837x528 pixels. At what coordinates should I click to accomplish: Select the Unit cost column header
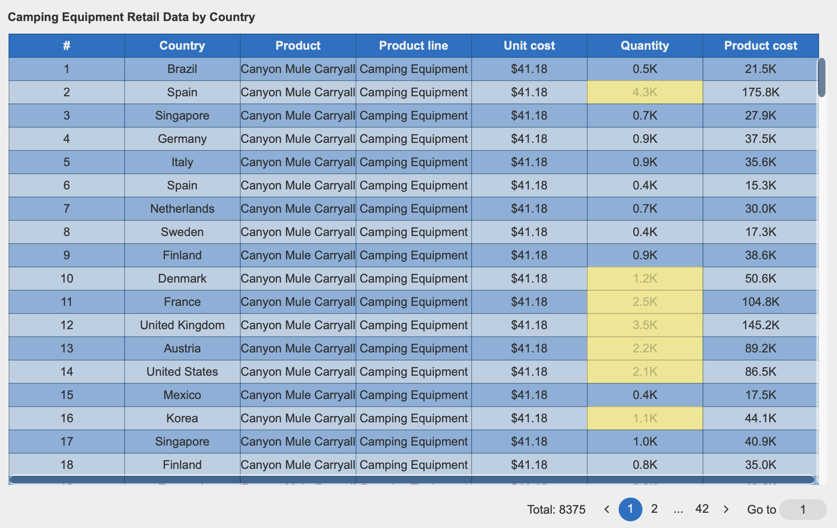click(529, 46)
